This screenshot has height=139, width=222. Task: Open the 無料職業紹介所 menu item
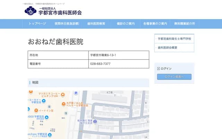click(x=185, y=24)
